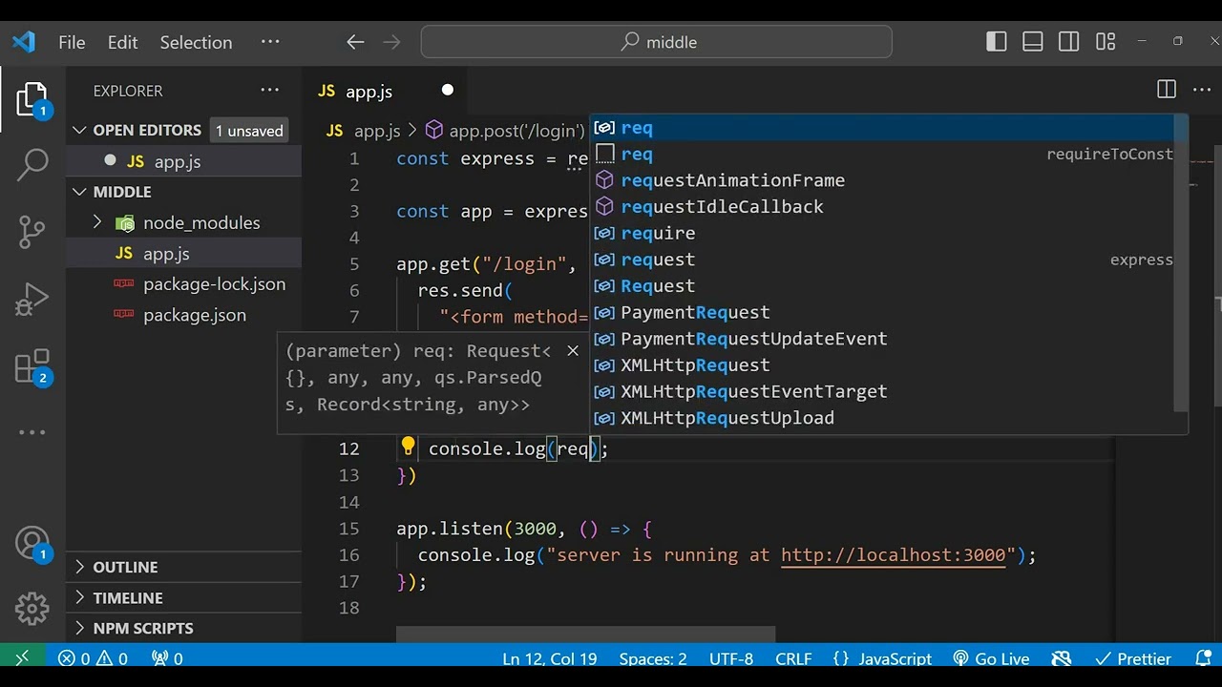Open Run and Debug view icon
Image resolution: width=1222 pixels, height=687 pixels.
[32, 299]
